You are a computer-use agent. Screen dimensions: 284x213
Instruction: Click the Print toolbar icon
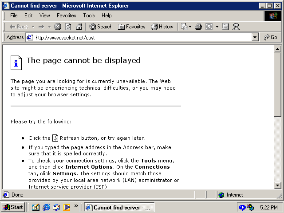198,27
